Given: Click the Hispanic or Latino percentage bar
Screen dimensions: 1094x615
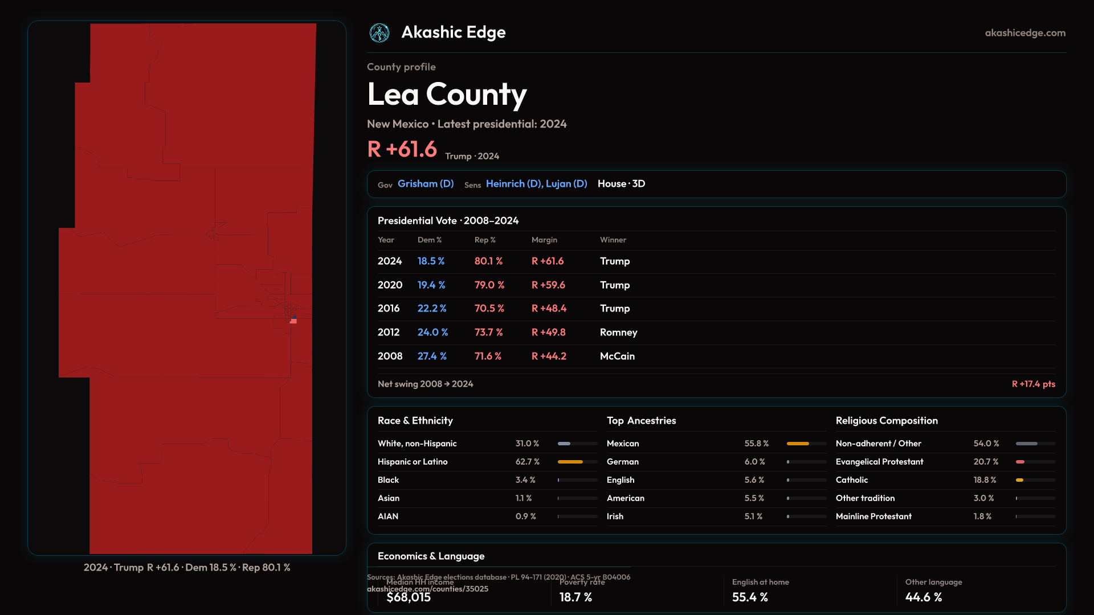Looking at the screenshot, I should point(570,462).
